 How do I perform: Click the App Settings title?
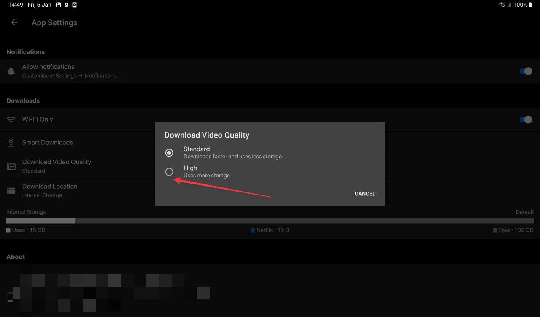(x=54, y=22)
